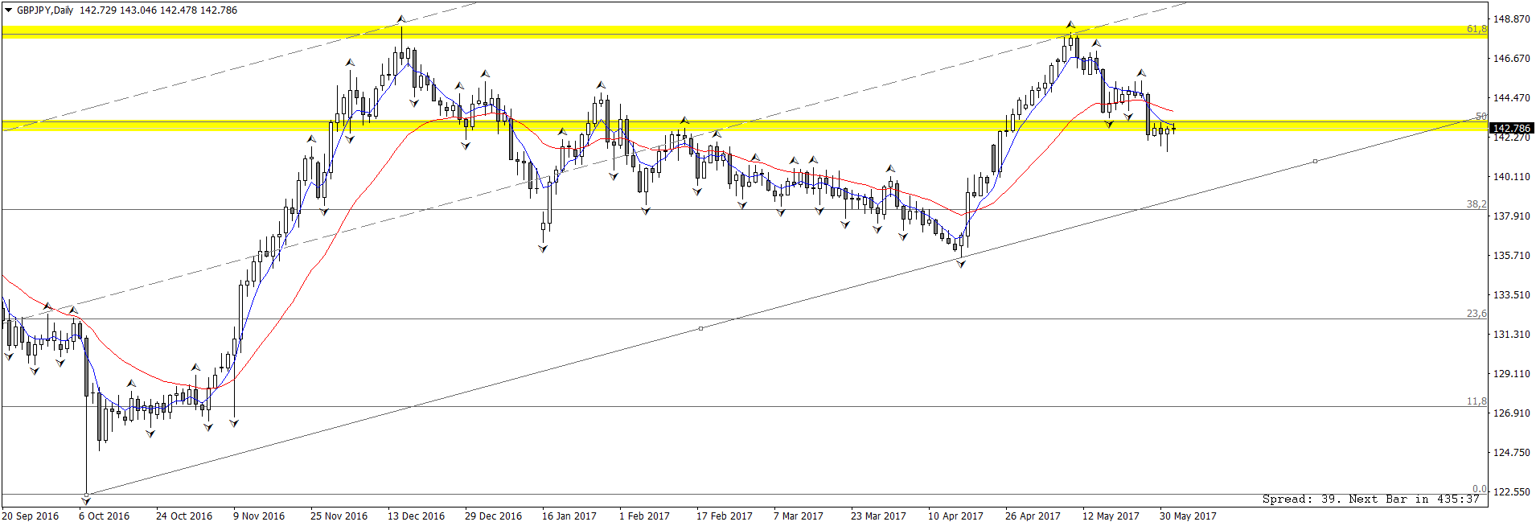
Task: Click the 23,6 Fibonacci level label
Action: 1476,314
